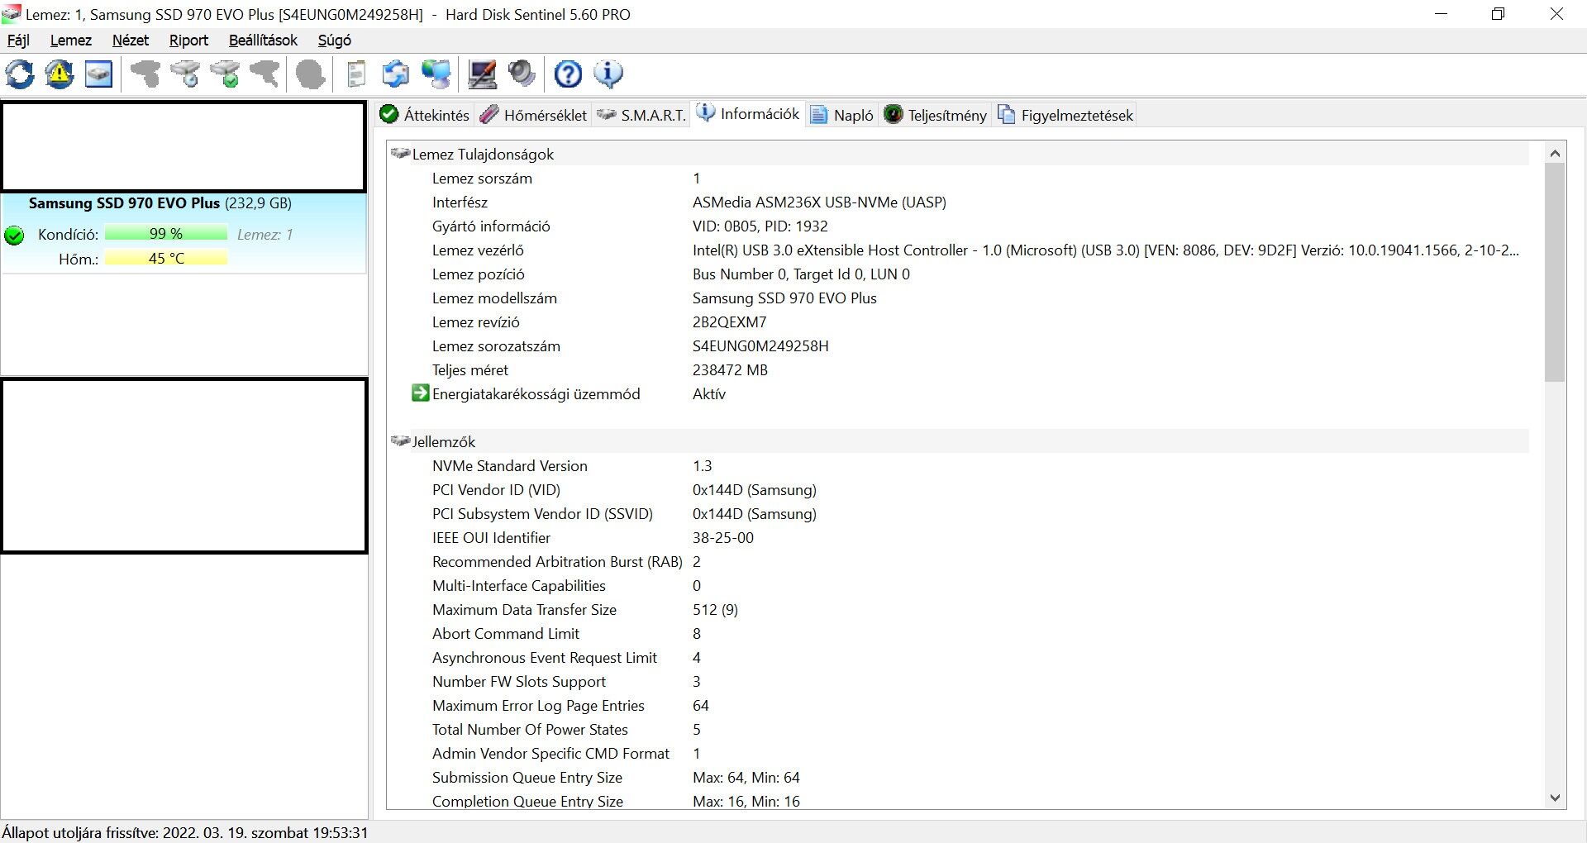Open the Beállítások menu

tap(263, 40)
